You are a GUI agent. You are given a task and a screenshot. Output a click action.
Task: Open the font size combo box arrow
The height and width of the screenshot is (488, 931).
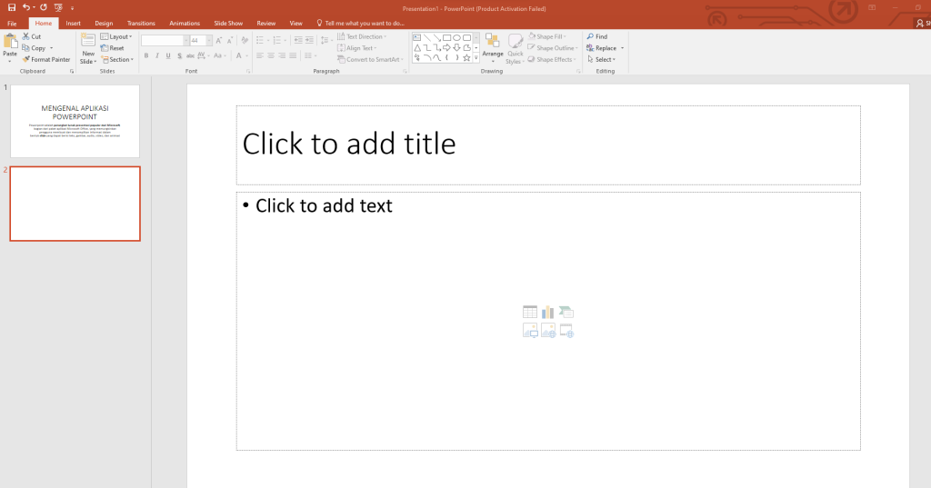click(209, 41)
